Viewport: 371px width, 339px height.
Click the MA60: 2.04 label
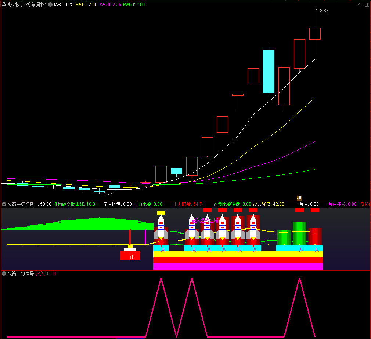tap(134, 4)
